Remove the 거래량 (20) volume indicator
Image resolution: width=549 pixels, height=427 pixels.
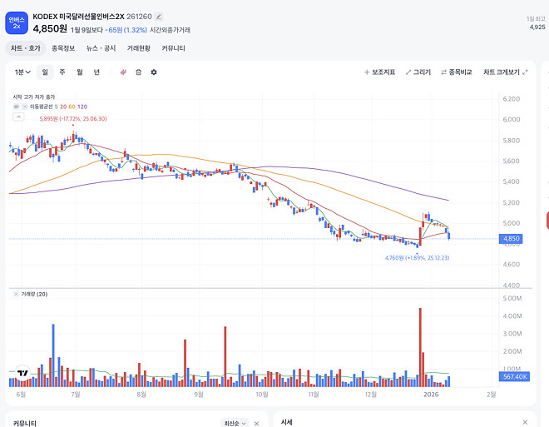[16, 295]
